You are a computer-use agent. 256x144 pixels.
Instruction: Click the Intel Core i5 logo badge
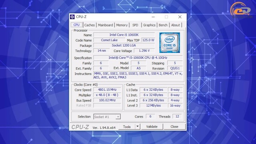coord(170,43)
